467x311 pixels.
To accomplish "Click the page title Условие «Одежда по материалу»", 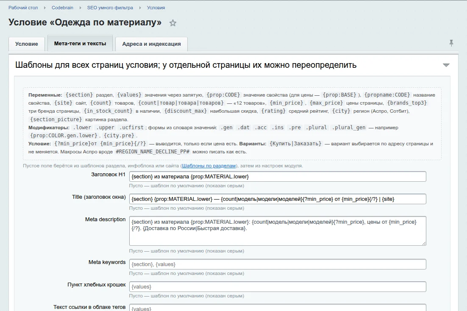I will click(85, 22).
